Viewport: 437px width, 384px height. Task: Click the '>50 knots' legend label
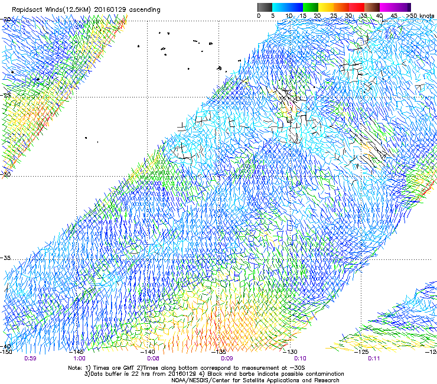(420, 16)
